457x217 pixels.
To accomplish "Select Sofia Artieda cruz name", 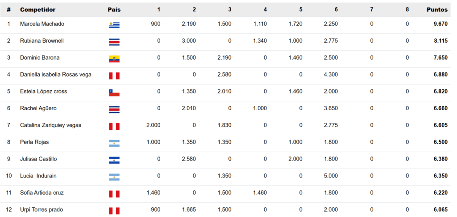I will (x=41, y=193).
